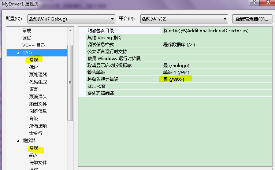Open the 预处理器 tree item
The image size is (275, 170).
[x=38, y=75]
